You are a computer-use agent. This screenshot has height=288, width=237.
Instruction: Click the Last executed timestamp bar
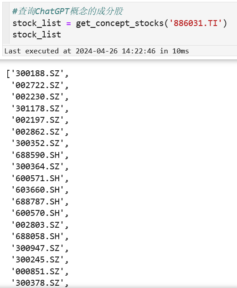(119, 51)
